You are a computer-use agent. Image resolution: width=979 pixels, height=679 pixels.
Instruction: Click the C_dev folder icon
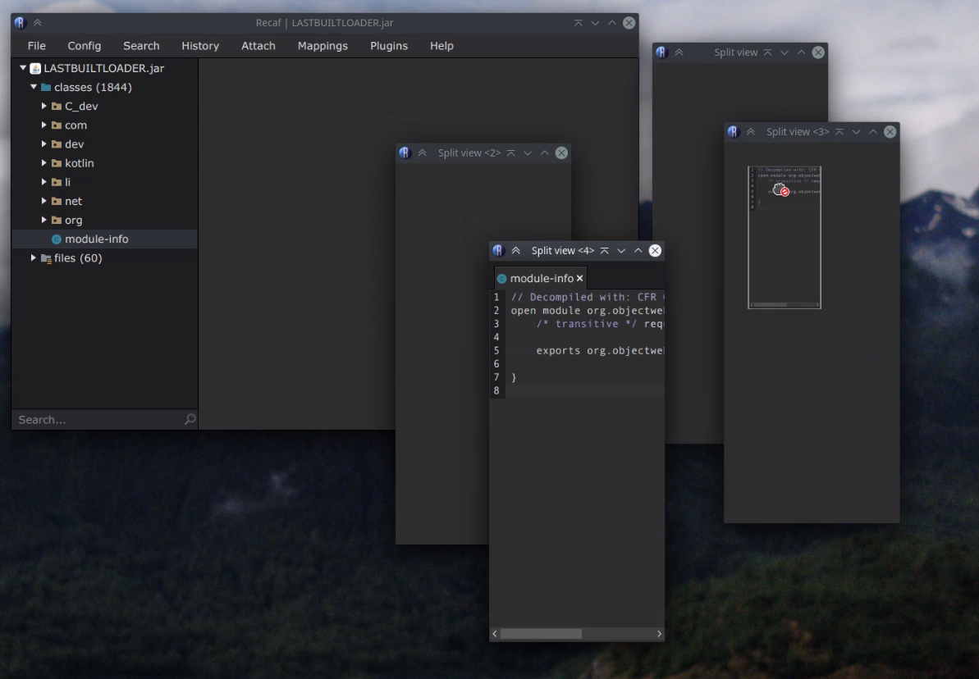click(x=56, y=107)
